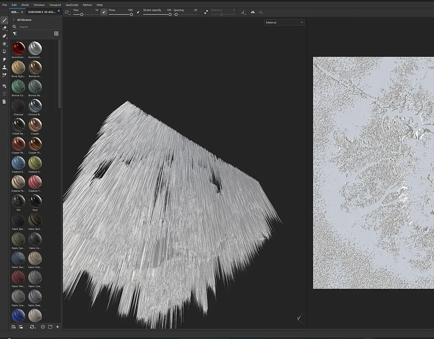
Task: Select the Fabric Burlap material
Action: coord(35,220)
